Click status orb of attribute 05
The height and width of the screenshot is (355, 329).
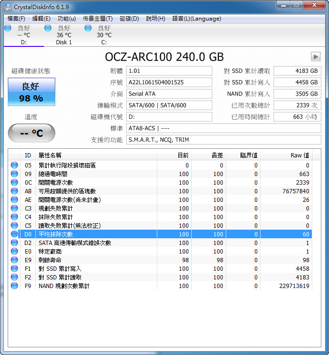pyautogui.click(x=14, y=165)
